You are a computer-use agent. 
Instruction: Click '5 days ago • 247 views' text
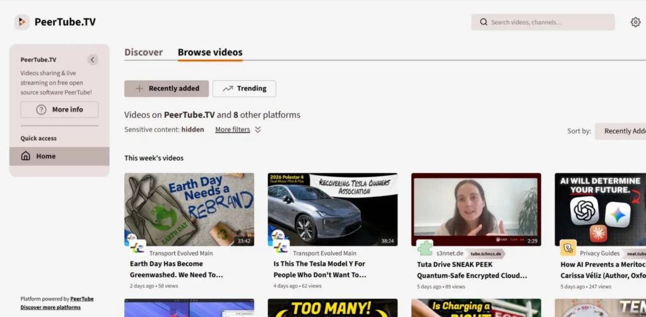(x=586, y=287)
